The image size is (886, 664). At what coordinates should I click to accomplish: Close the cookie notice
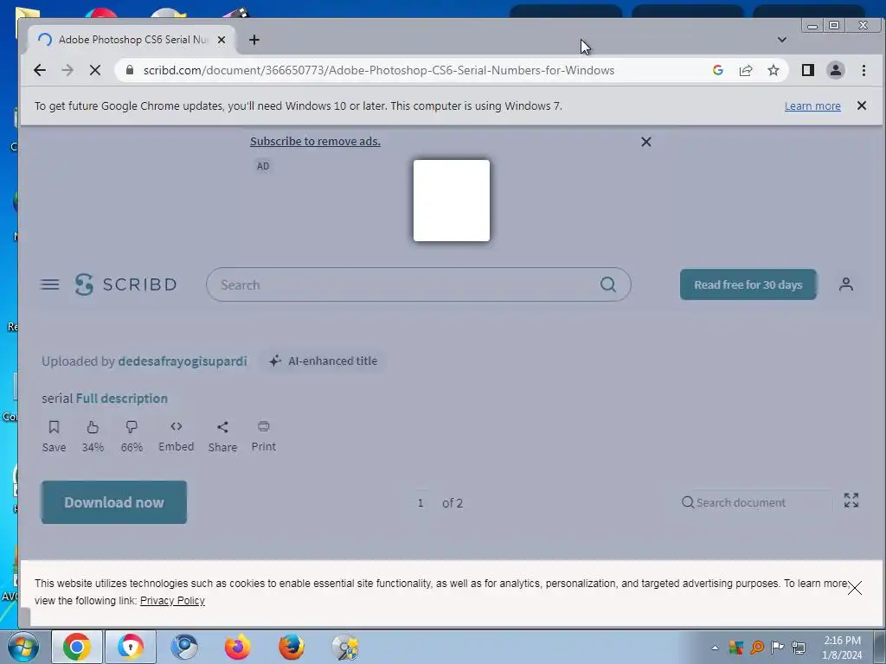[854, 588]
